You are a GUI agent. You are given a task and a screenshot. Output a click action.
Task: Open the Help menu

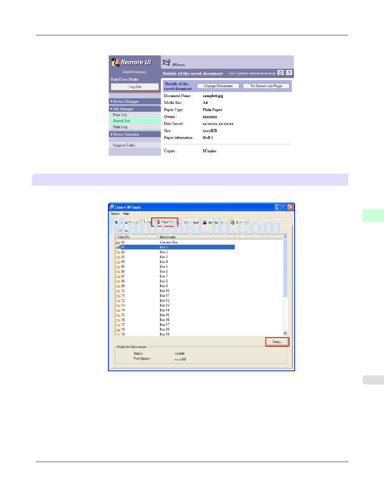[126, 214]
